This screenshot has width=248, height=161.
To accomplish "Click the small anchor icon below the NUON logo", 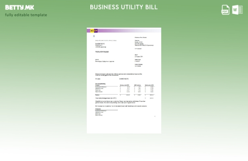I will click(x=94, y=36).
